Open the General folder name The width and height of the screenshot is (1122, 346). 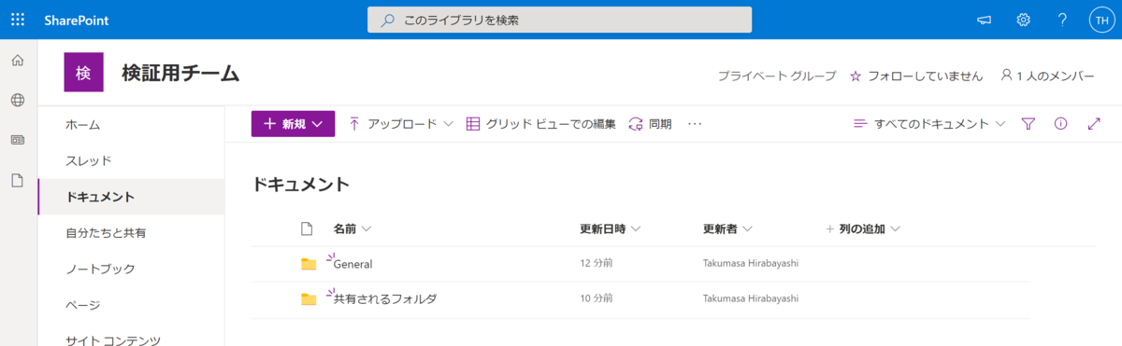click(x=353, y=264)
